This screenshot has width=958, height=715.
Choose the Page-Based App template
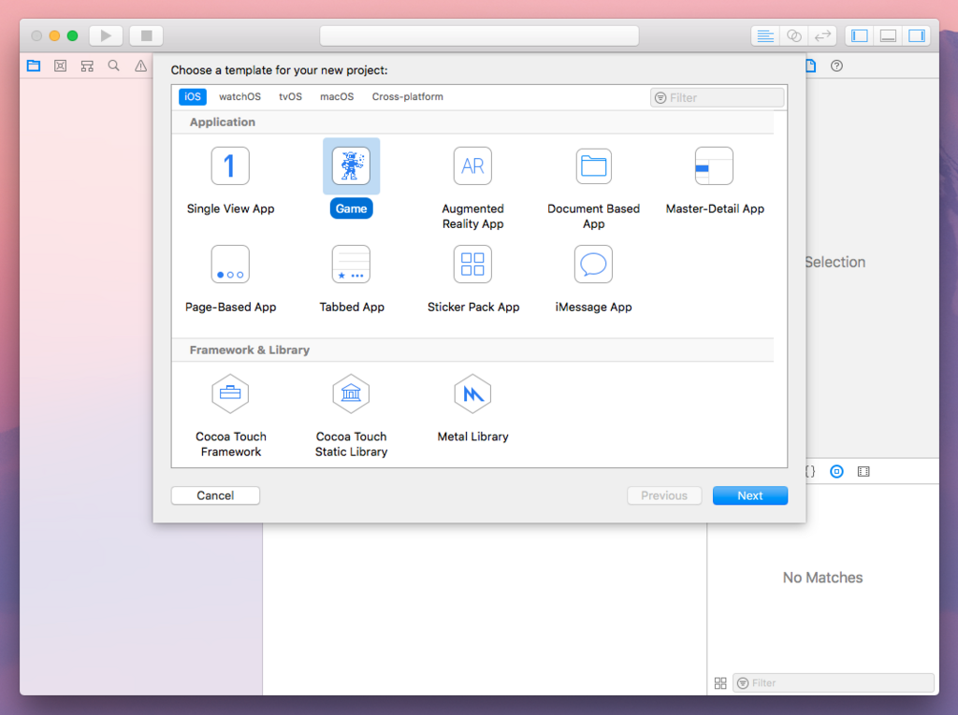[230, 279]
